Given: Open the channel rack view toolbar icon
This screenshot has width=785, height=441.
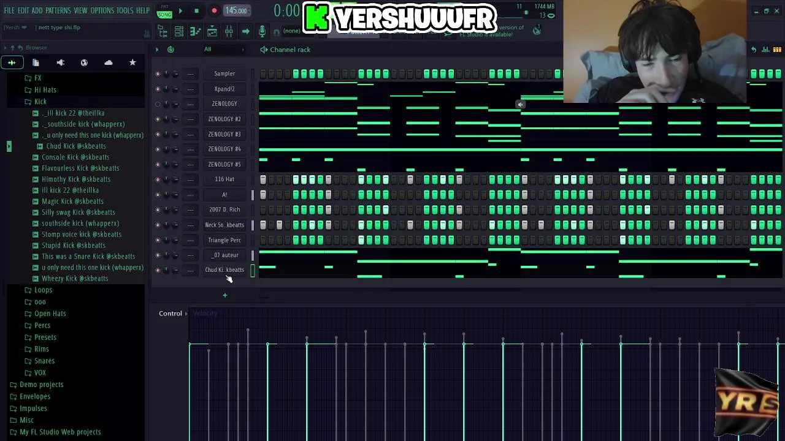Looking at the screenshot, I should pyautogui.click(x=179, y=31).
